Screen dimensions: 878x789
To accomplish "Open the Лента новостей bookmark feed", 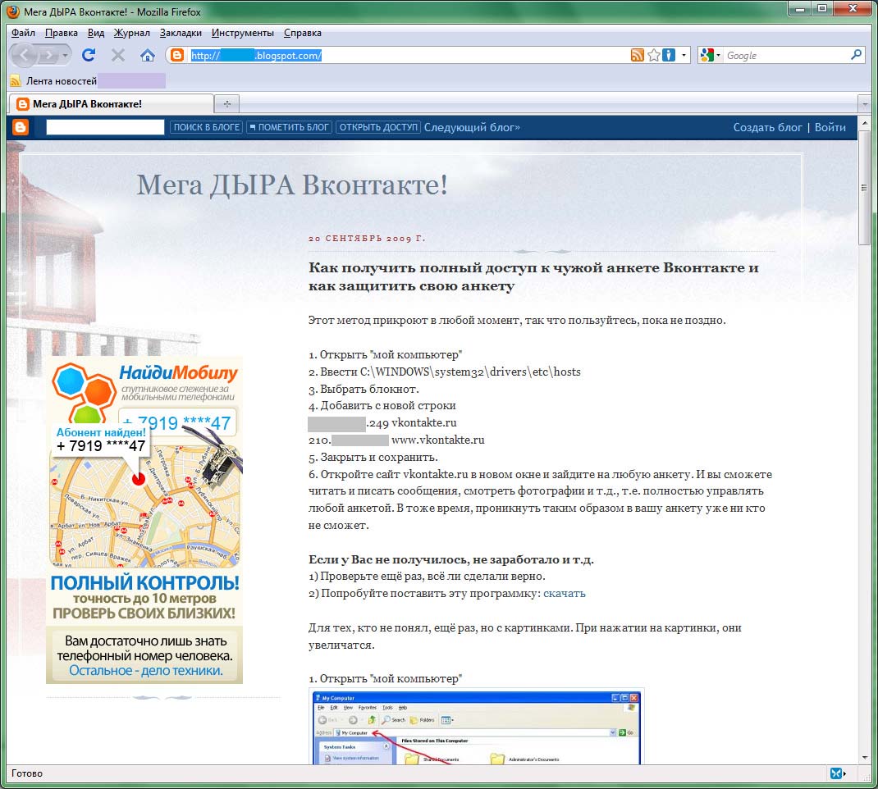I will tap(54, 81).
